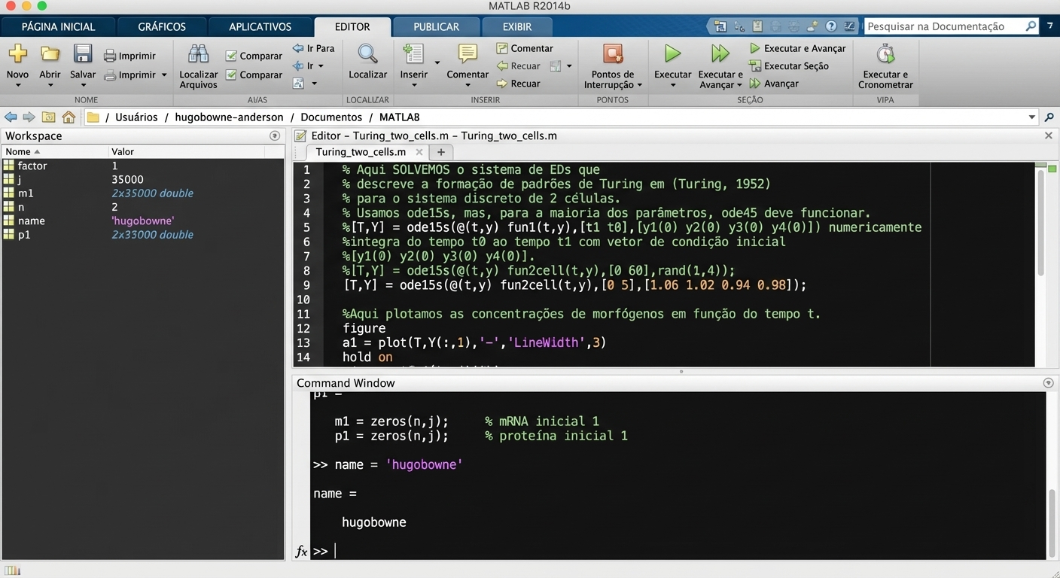Viewport: 1060px width, 578px height.
Task: Open the APLICATIVOS tab
Action: pyautogui.click(x=260, y=26)
